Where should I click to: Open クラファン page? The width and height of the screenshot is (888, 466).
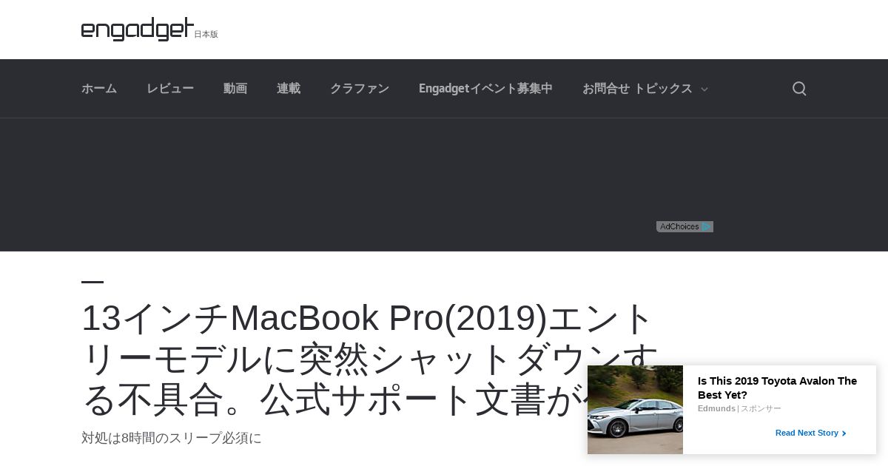360,89
